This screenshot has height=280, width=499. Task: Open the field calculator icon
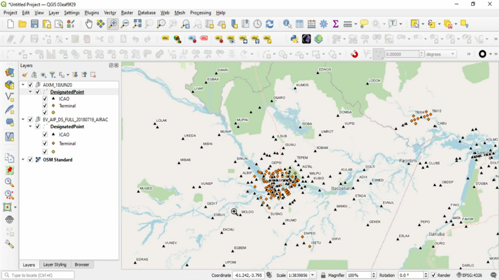coord(311,24)
